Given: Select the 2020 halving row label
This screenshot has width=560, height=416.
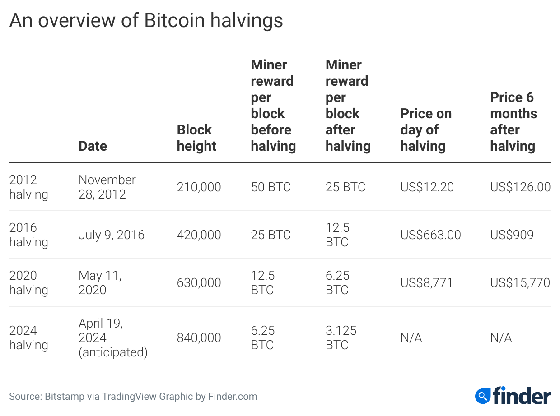Looking at the screenshot, I should 28,282.
